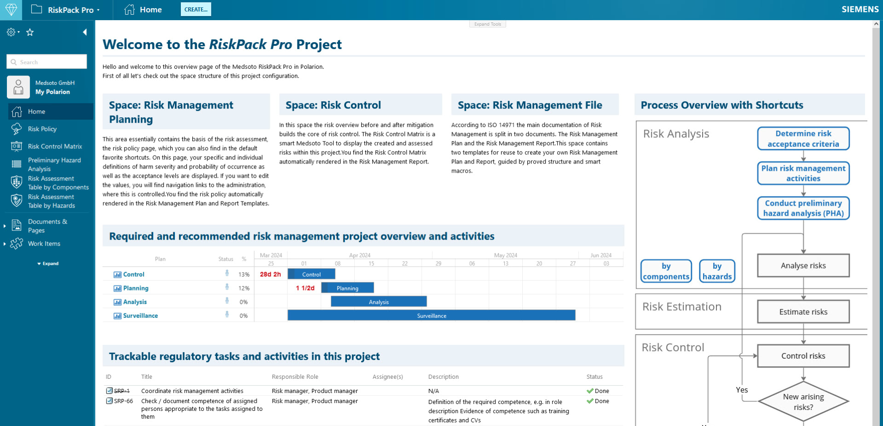Click the CREATE... button
The width and height of the screenshot is (883, 426).
(196, 9)
